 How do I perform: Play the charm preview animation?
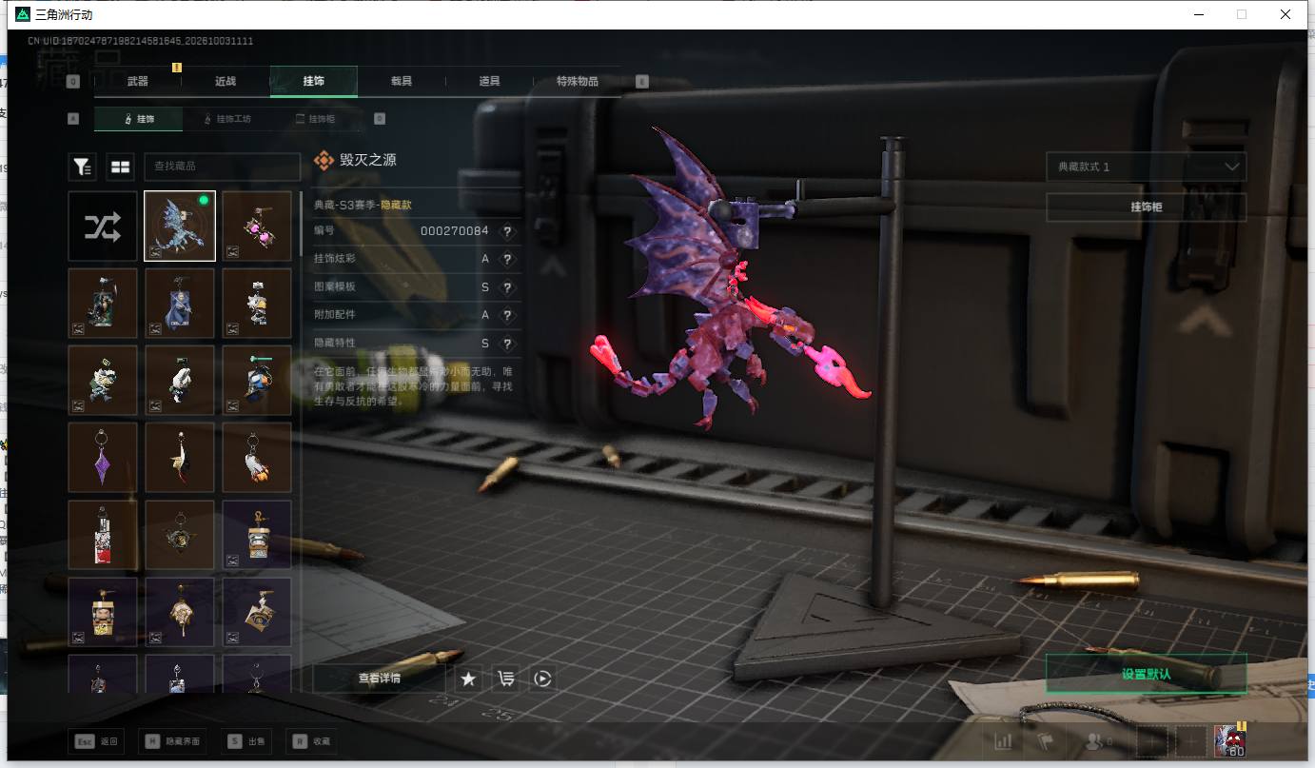coord(542,679)
